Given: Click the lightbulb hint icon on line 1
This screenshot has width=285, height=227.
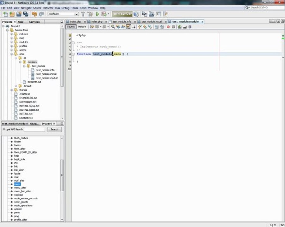Looking at the screenshot, I should pyautogui.click(x=70, y=35).
